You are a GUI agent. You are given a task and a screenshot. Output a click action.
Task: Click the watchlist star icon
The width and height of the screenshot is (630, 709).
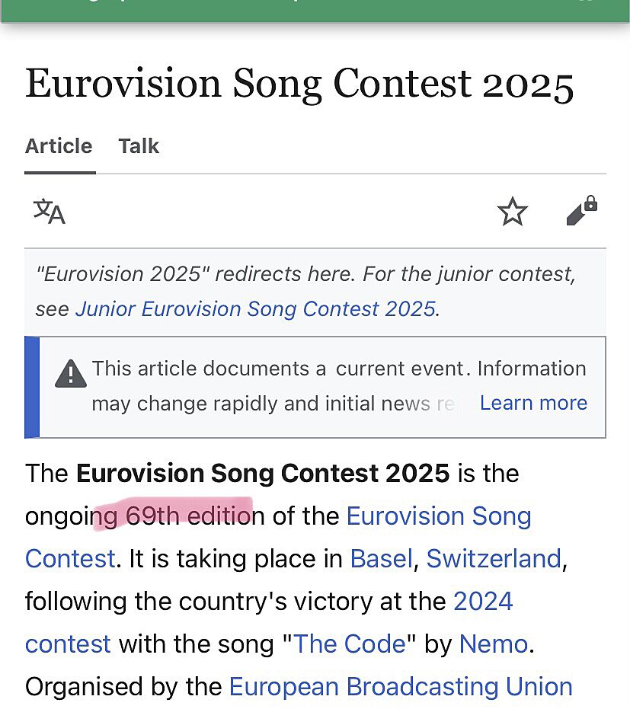(x=512, y=212)
